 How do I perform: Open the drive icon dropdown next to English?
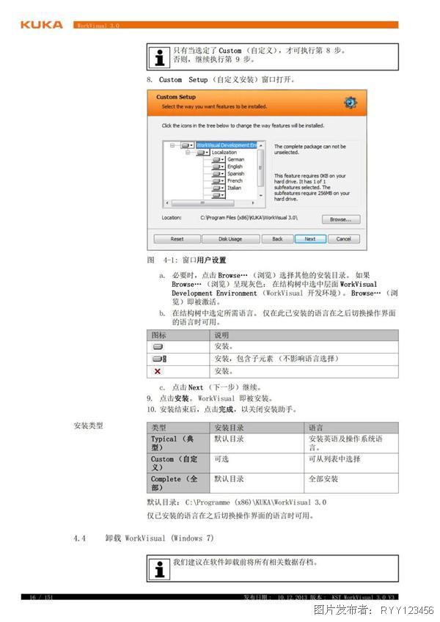point(219,167)
